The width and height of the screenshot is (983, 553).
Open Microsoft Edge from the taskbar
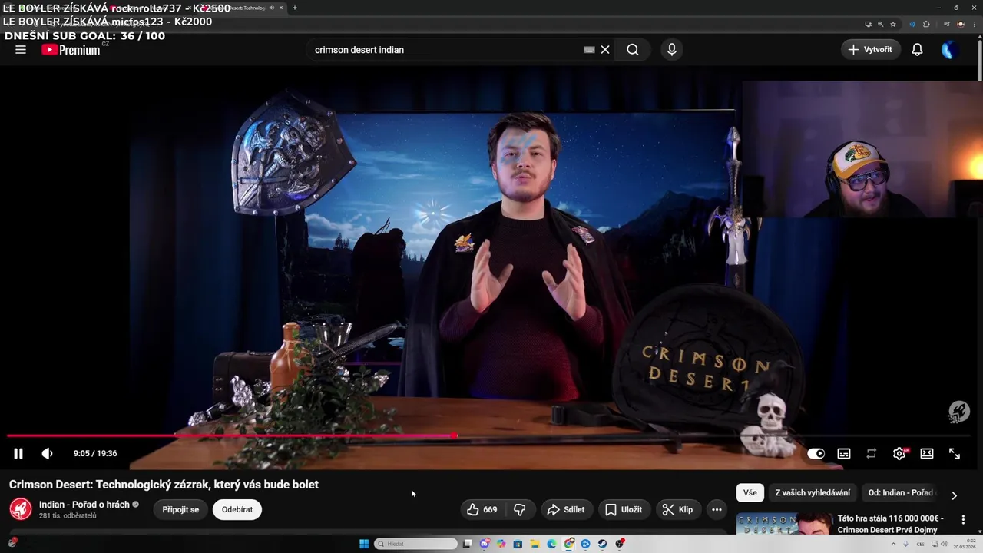(x=551, y=544)
